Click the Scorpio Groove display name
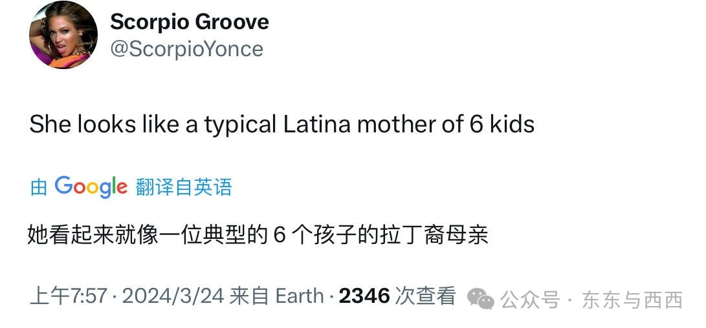This screenshot has height=328, width=706. (189, 21)
